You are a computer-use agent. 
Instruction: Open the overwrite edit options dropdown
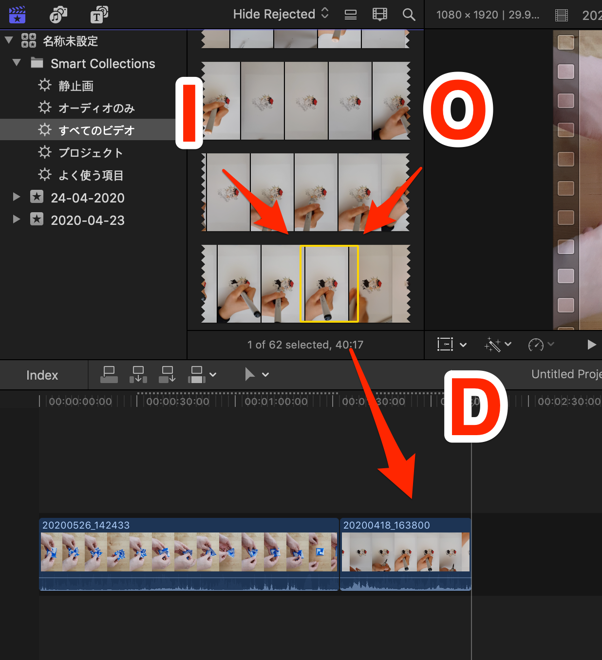pos(213,375)
